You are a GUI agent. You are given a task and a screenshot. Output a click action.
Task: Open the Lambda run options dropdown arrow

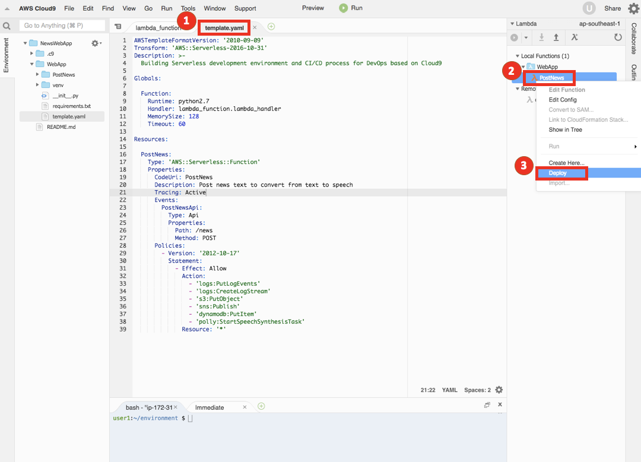point(526,37)
